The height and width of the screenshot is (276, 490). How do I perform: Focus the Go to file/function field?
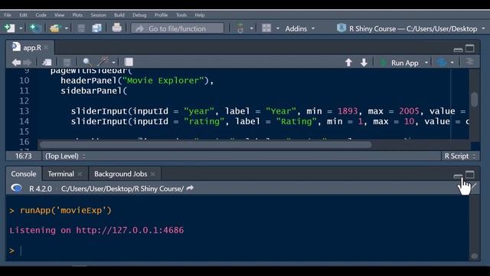[177, 28]
